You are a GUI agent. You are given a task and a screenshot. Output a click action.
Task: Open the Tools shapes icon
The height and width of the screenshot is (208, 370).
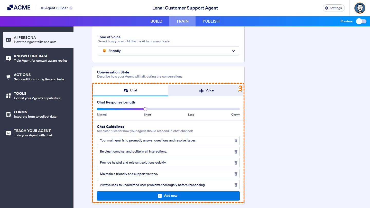8,96
